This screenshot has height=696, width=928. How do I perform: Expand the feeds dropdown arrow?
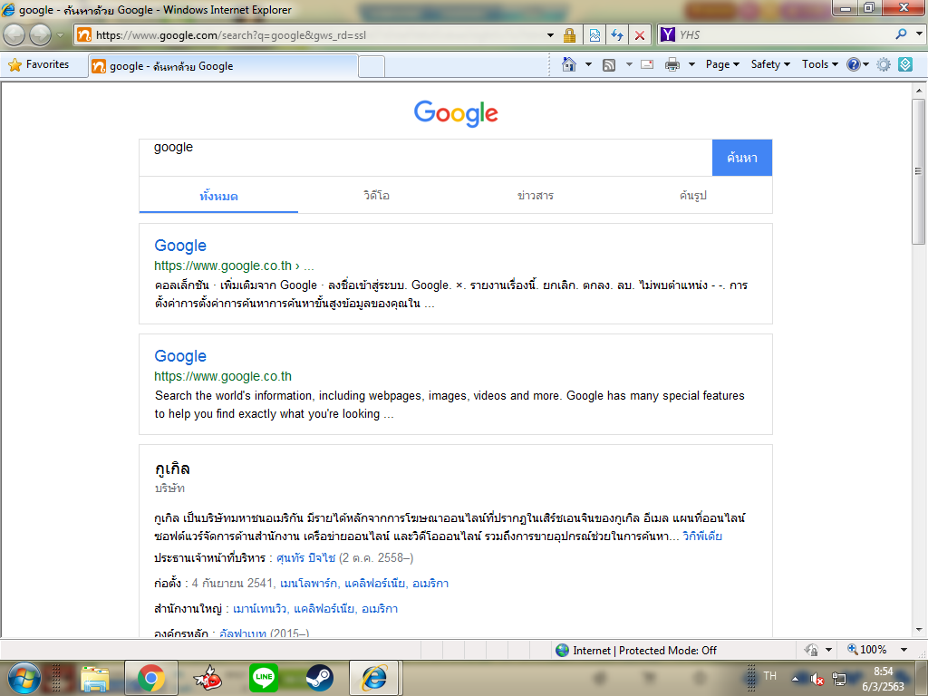click(x=629, y=64)
